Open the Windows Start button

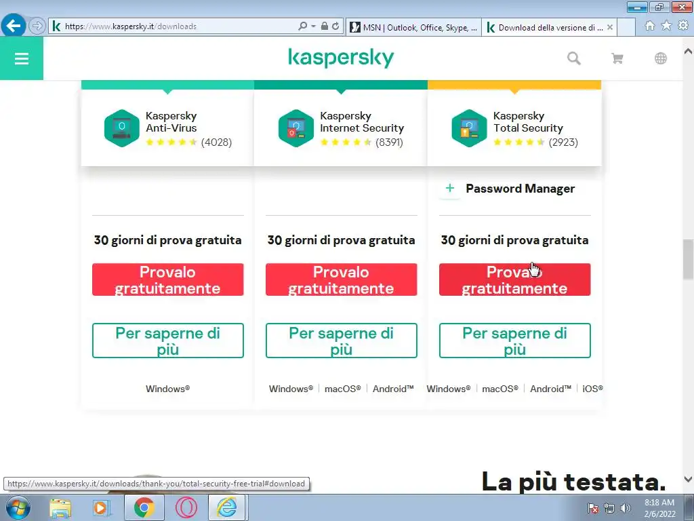tap(17, 507)
